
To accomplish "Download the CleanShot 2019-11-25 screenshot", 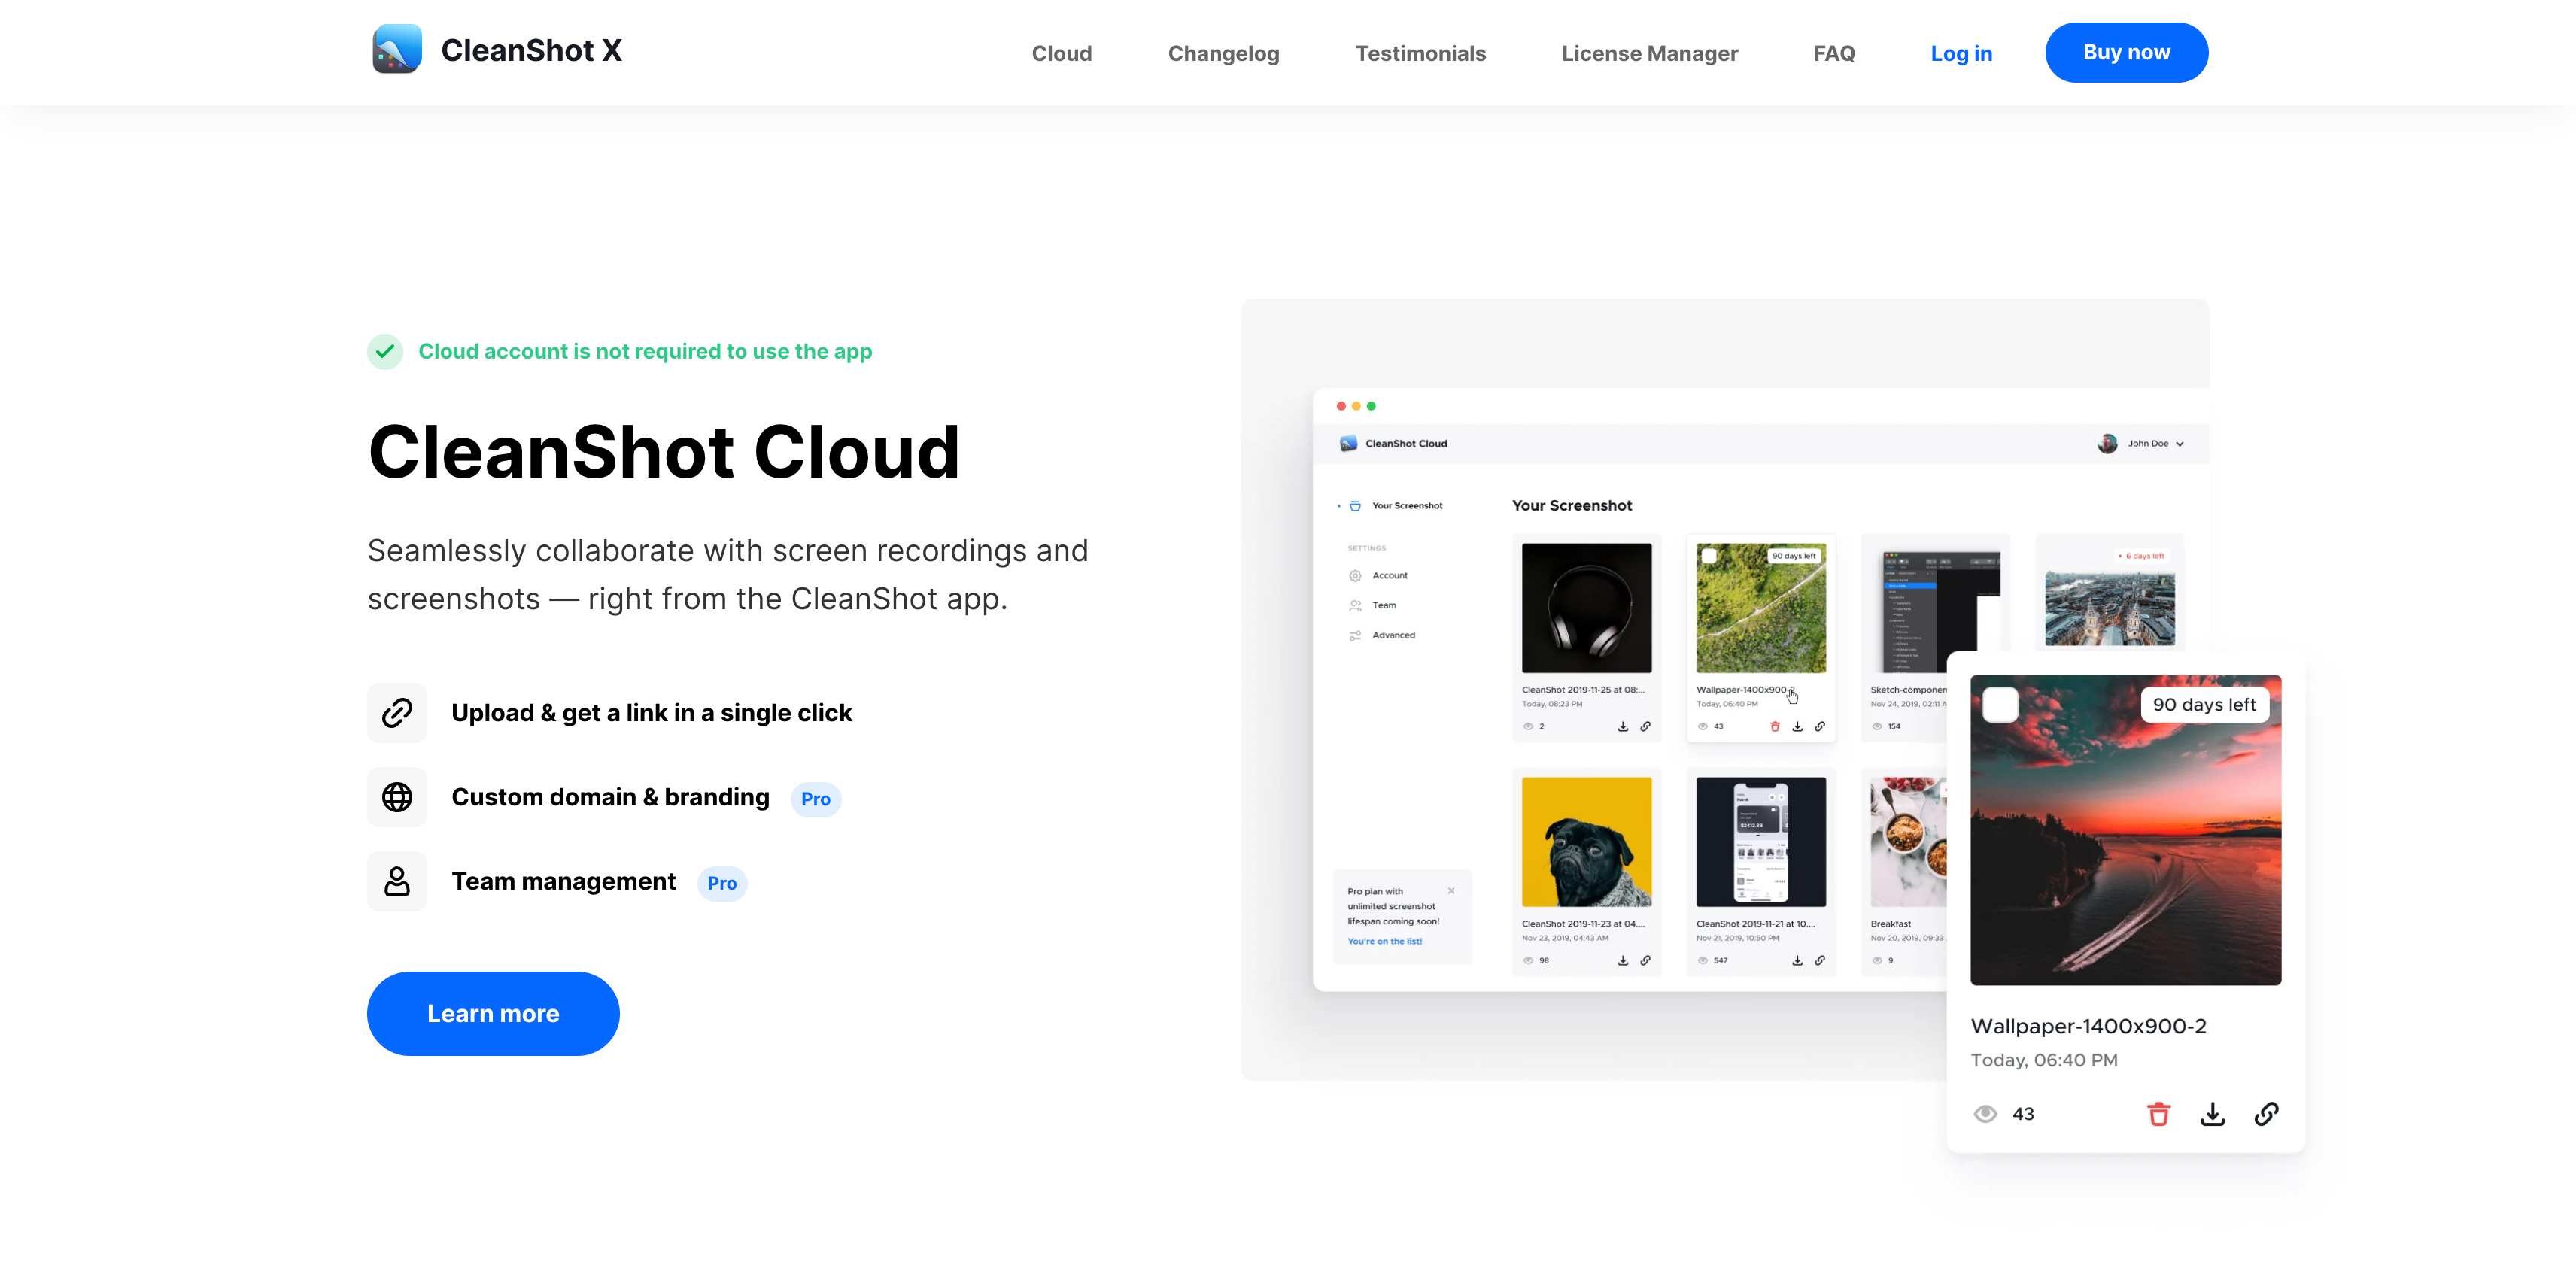I will [x=1622, y=727].
